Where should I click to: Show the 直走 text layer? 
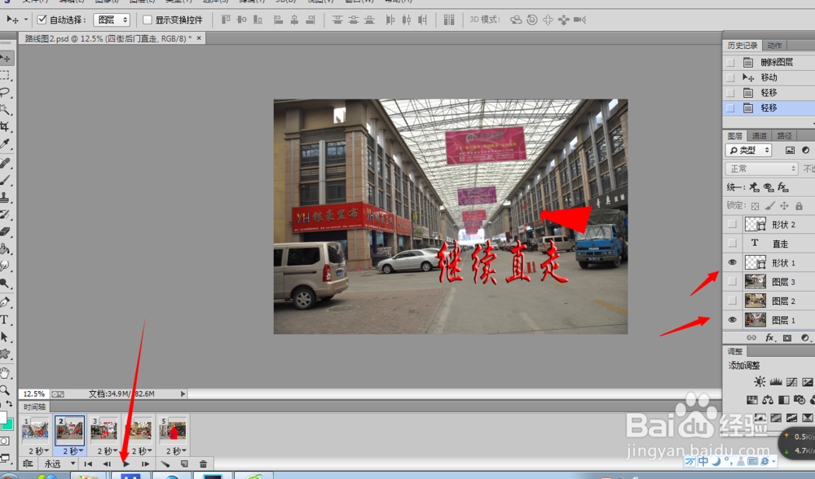tap(733, 243)
